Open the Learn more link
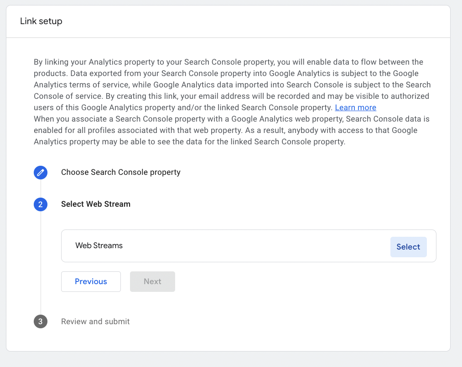462x367 pixels. tap(355, 108)
